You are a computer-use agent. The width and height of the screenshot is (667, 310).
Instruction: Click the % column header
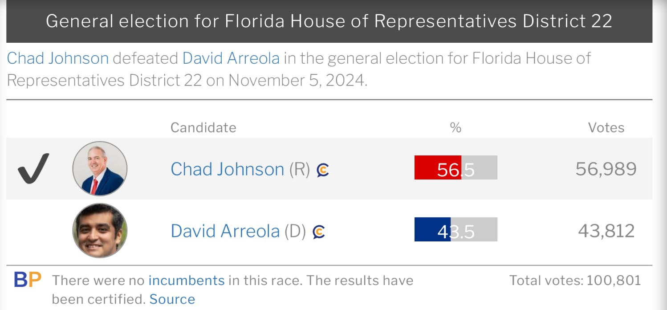click(456, 128)
